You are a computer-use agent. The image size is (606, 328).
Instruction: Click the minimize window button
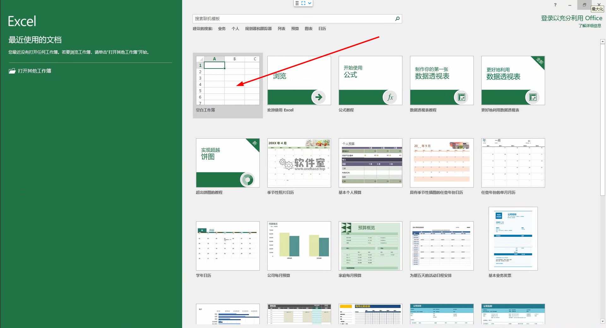click(x=570, y=5)
